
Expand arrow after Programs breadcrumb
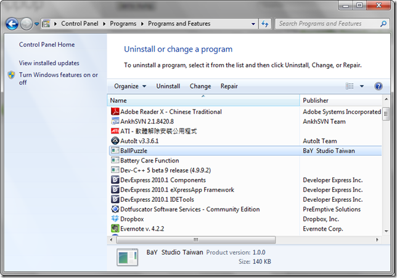click(142, 24)
